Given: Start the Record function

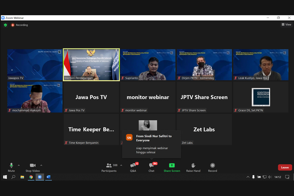Looking at the screenshot, I should (212, 167).
